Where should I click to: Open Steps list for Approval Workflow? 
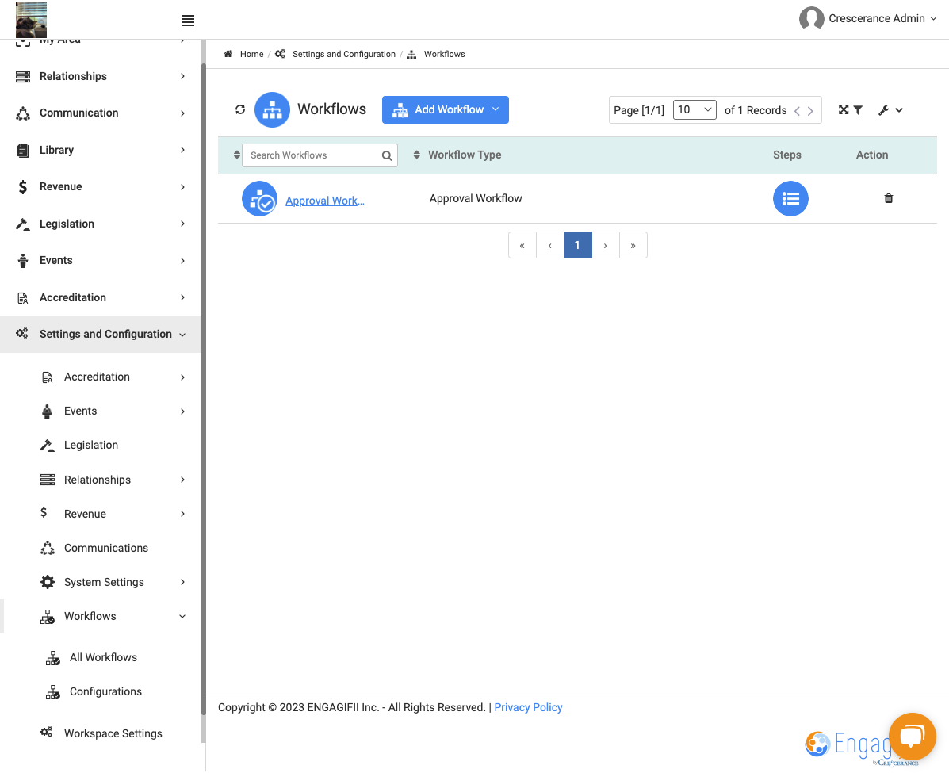[x=790, y=198]
